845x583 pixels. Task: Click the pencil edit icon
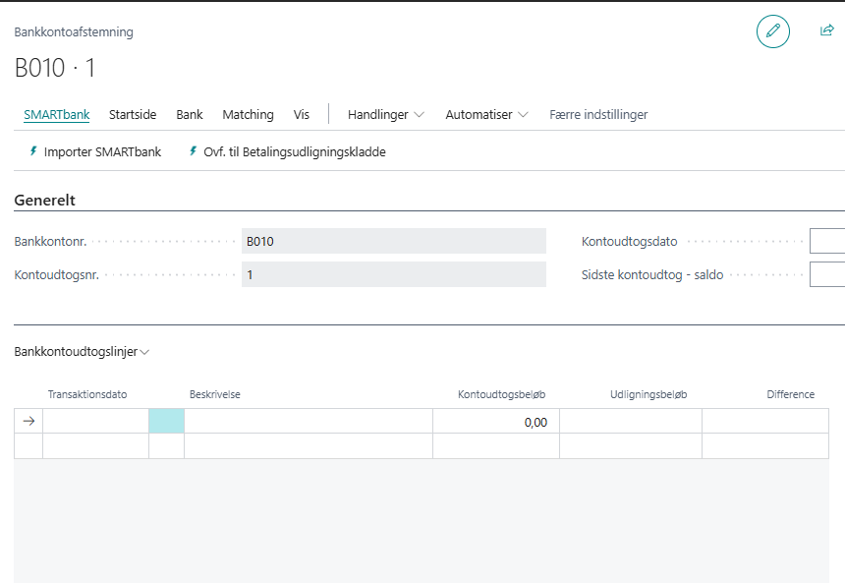(x=772, y=31)
